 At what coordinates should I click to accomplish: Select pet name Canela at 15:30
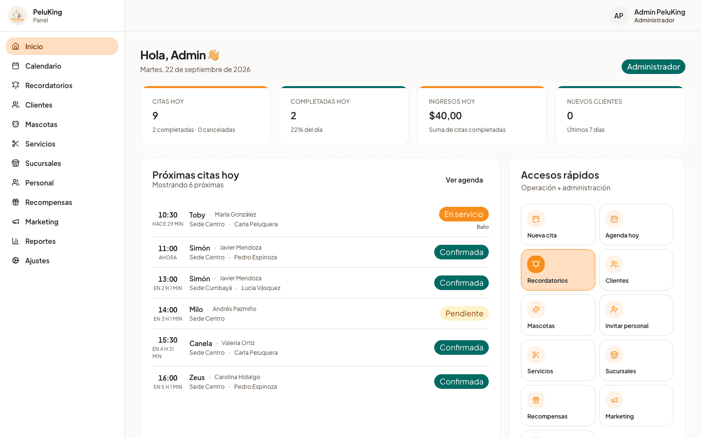(x=201, y=344)
